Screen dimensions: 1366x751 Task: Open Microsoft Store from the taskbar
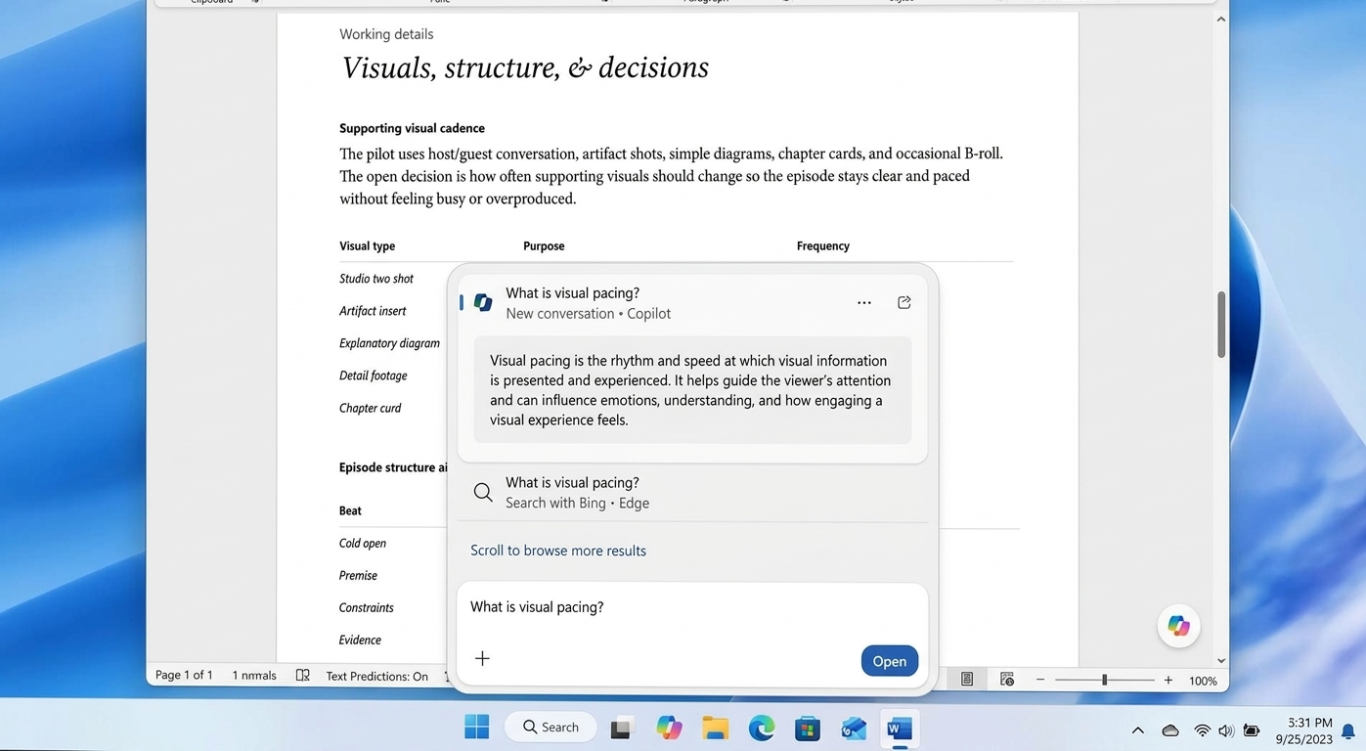pyautogui.click(x=808, y=729)
